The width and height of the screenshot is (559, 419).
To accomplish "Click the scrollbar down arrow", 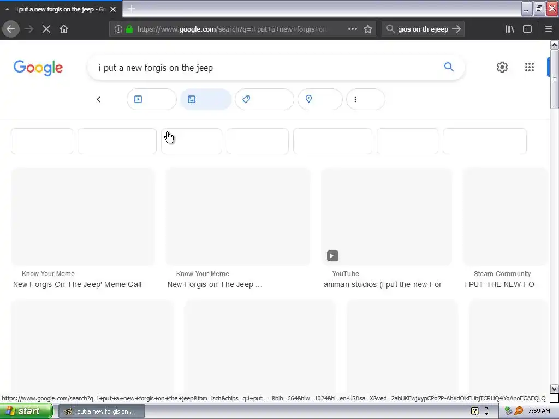I will pyautogui.click(x=554, y=388).
